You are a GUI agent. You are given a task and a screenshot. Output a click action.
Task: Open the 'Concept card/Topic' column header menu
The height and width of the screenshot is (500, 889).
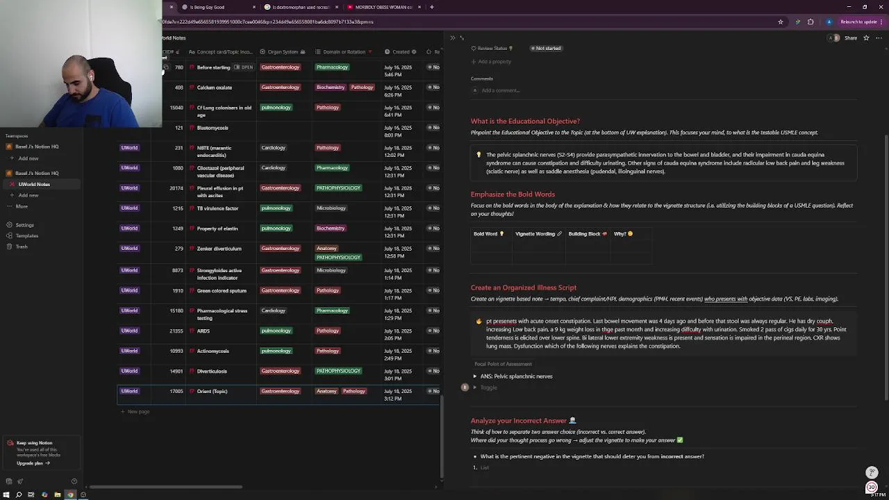point(221,52)
